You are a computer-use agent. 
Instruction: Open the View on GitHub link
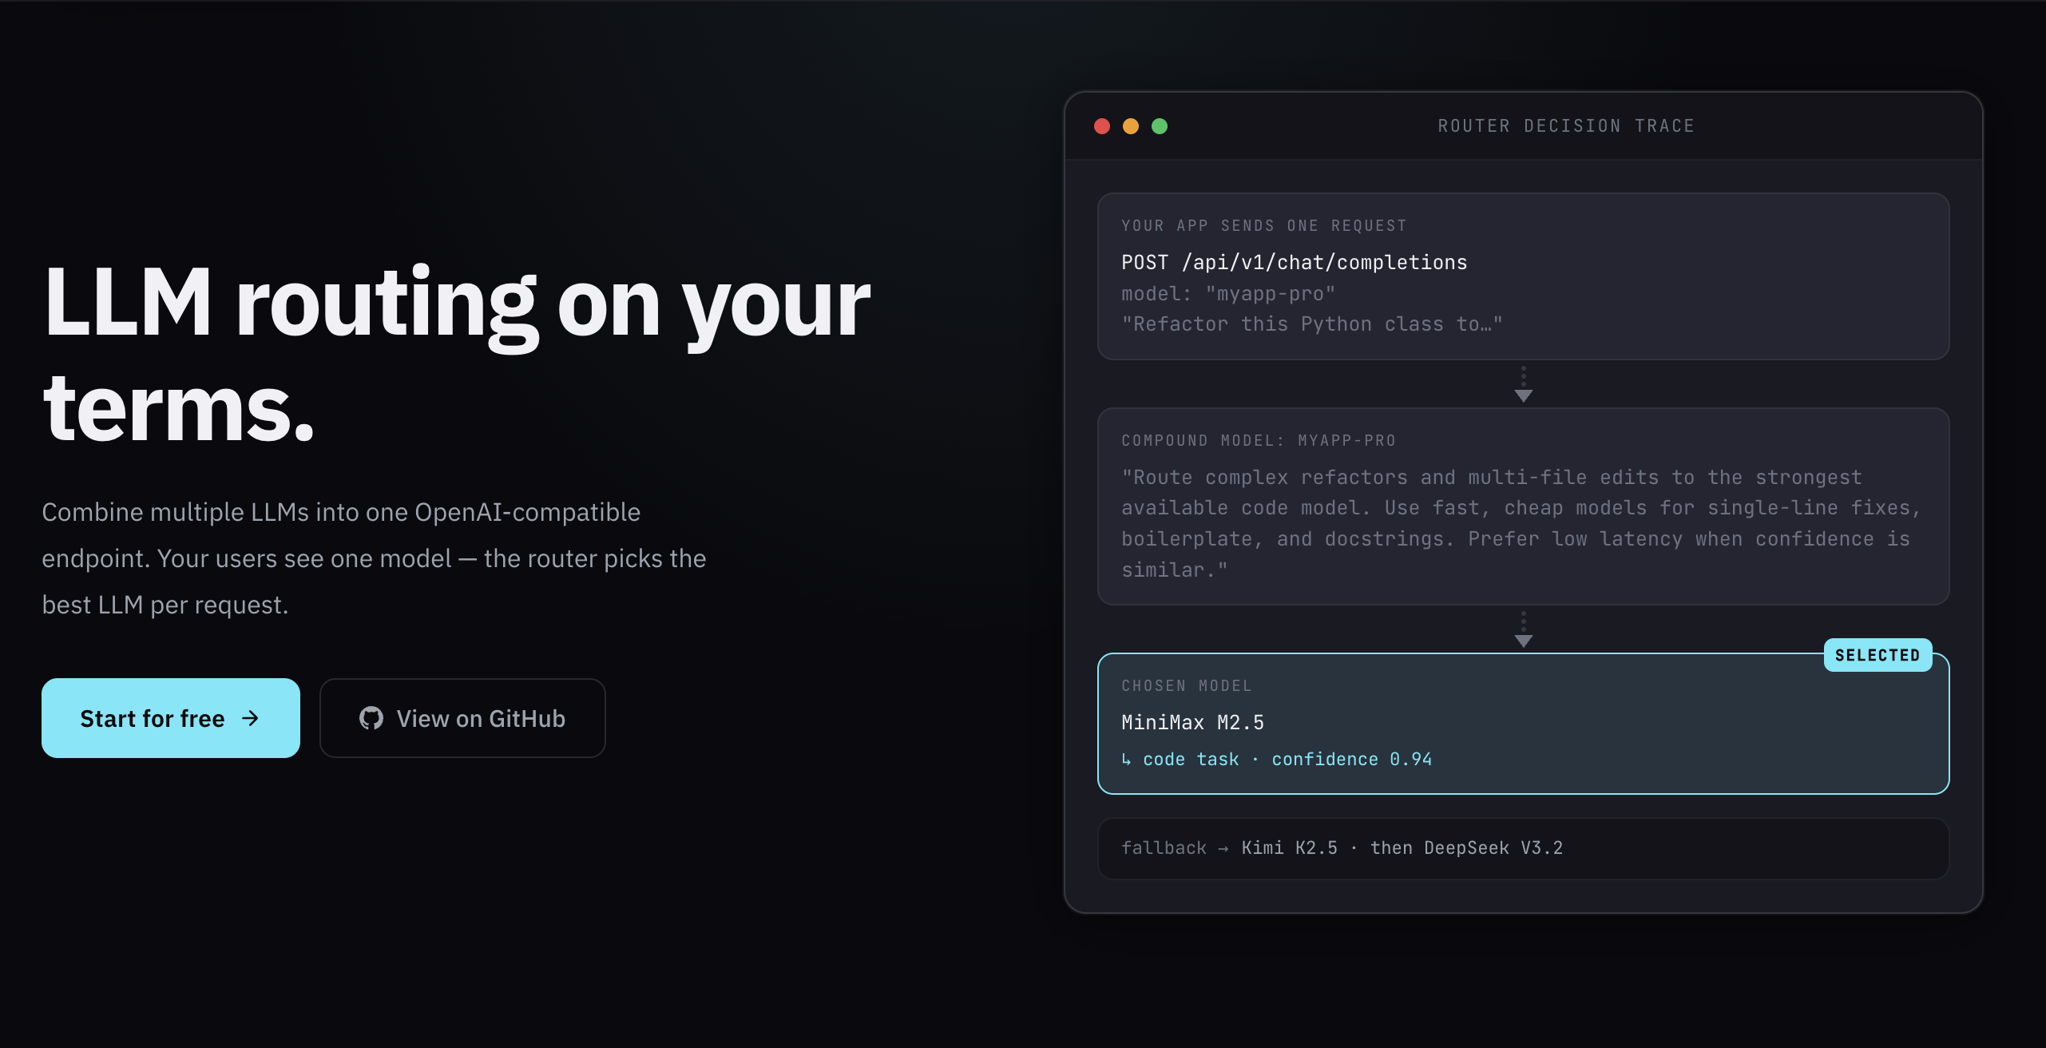coord(462,718)
